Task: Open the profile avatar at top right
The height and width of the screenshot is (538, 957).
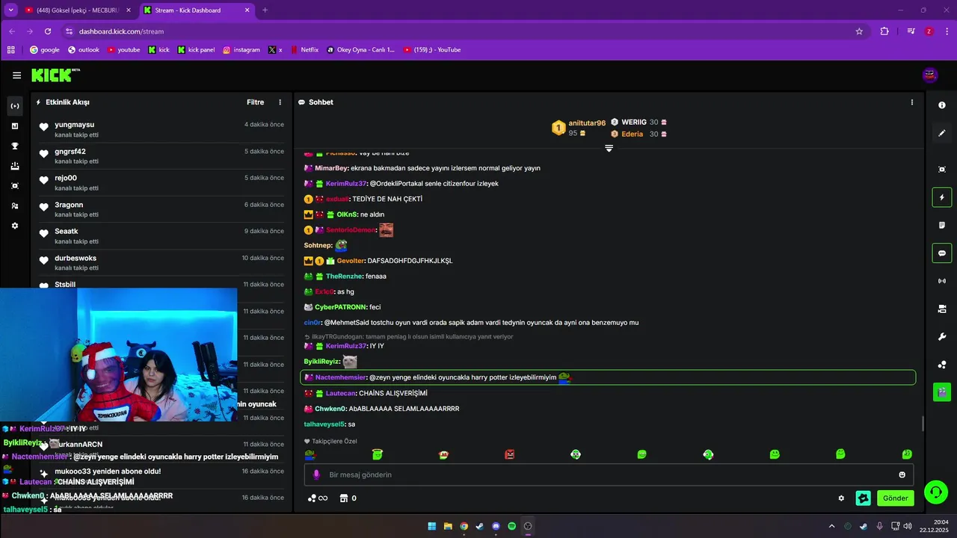Action: pos(930,75)
